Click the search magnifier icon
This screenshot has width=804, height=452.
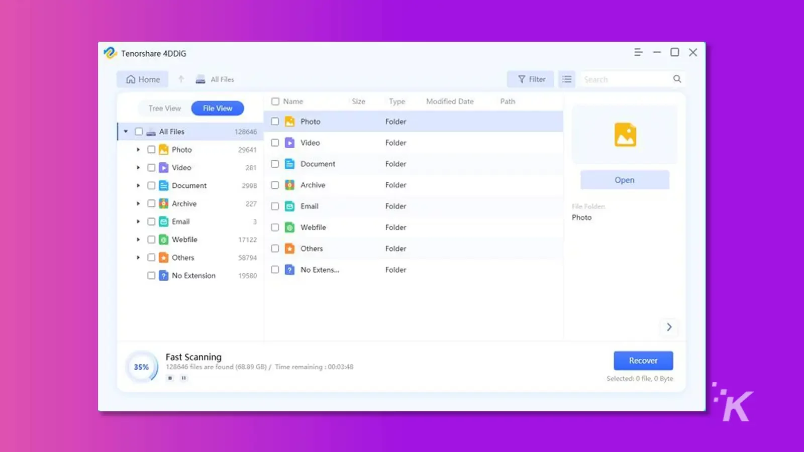click(677, 79)
